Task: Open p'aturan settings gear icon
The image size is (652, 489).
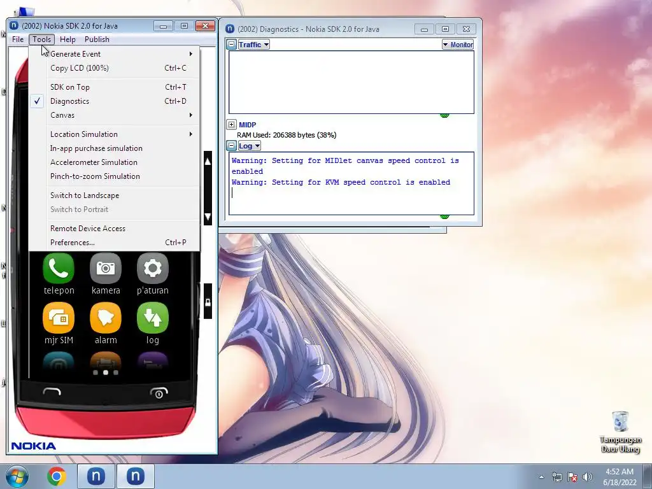Action: pos(153,268)
